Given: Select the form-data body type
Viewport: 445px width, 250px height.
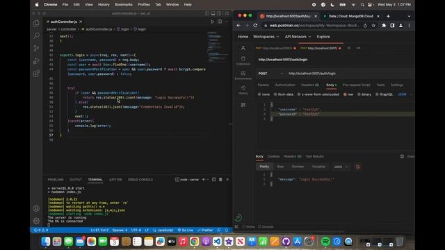Looking at the screenshot, I should [283, 94].
